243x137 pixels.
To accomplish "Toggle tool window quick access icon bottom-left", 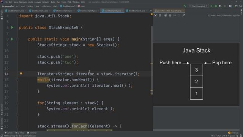I will pyautogui.click(x=2, y=135).
